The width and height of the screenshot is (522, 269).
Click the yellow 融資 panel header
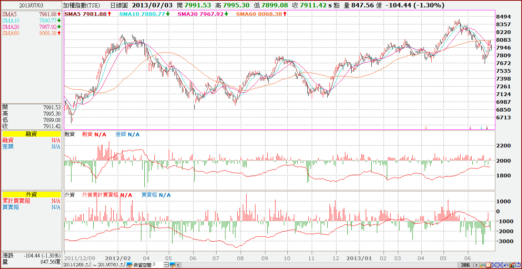coord(31,134)
